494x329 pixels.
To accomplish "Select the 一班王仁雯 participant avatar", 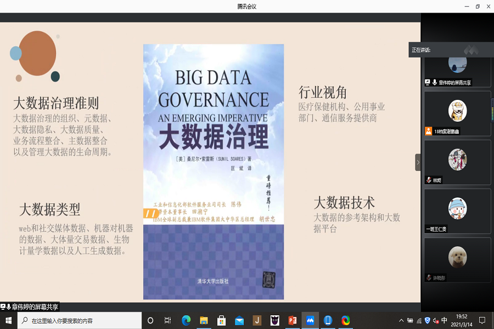I will (x=457, y=208).
